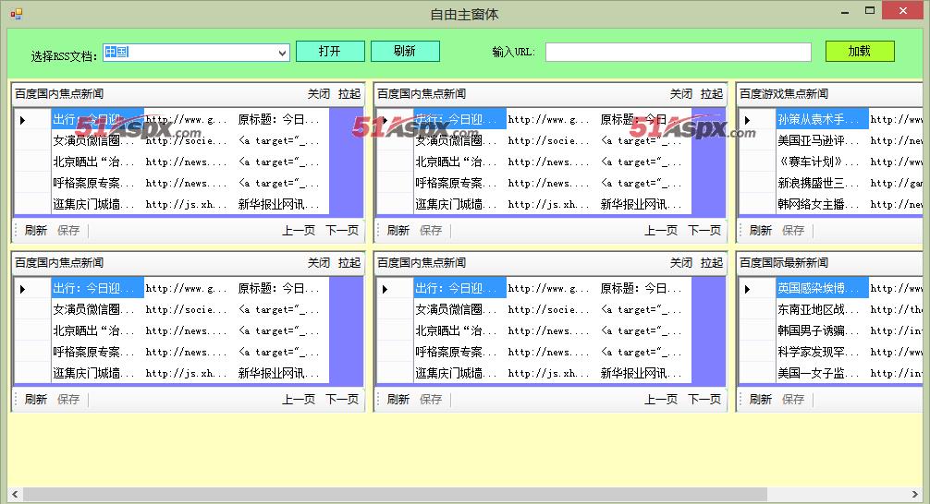Click 保存 in the 百度国际最新新闻 panel toolbar

point(793,399)
